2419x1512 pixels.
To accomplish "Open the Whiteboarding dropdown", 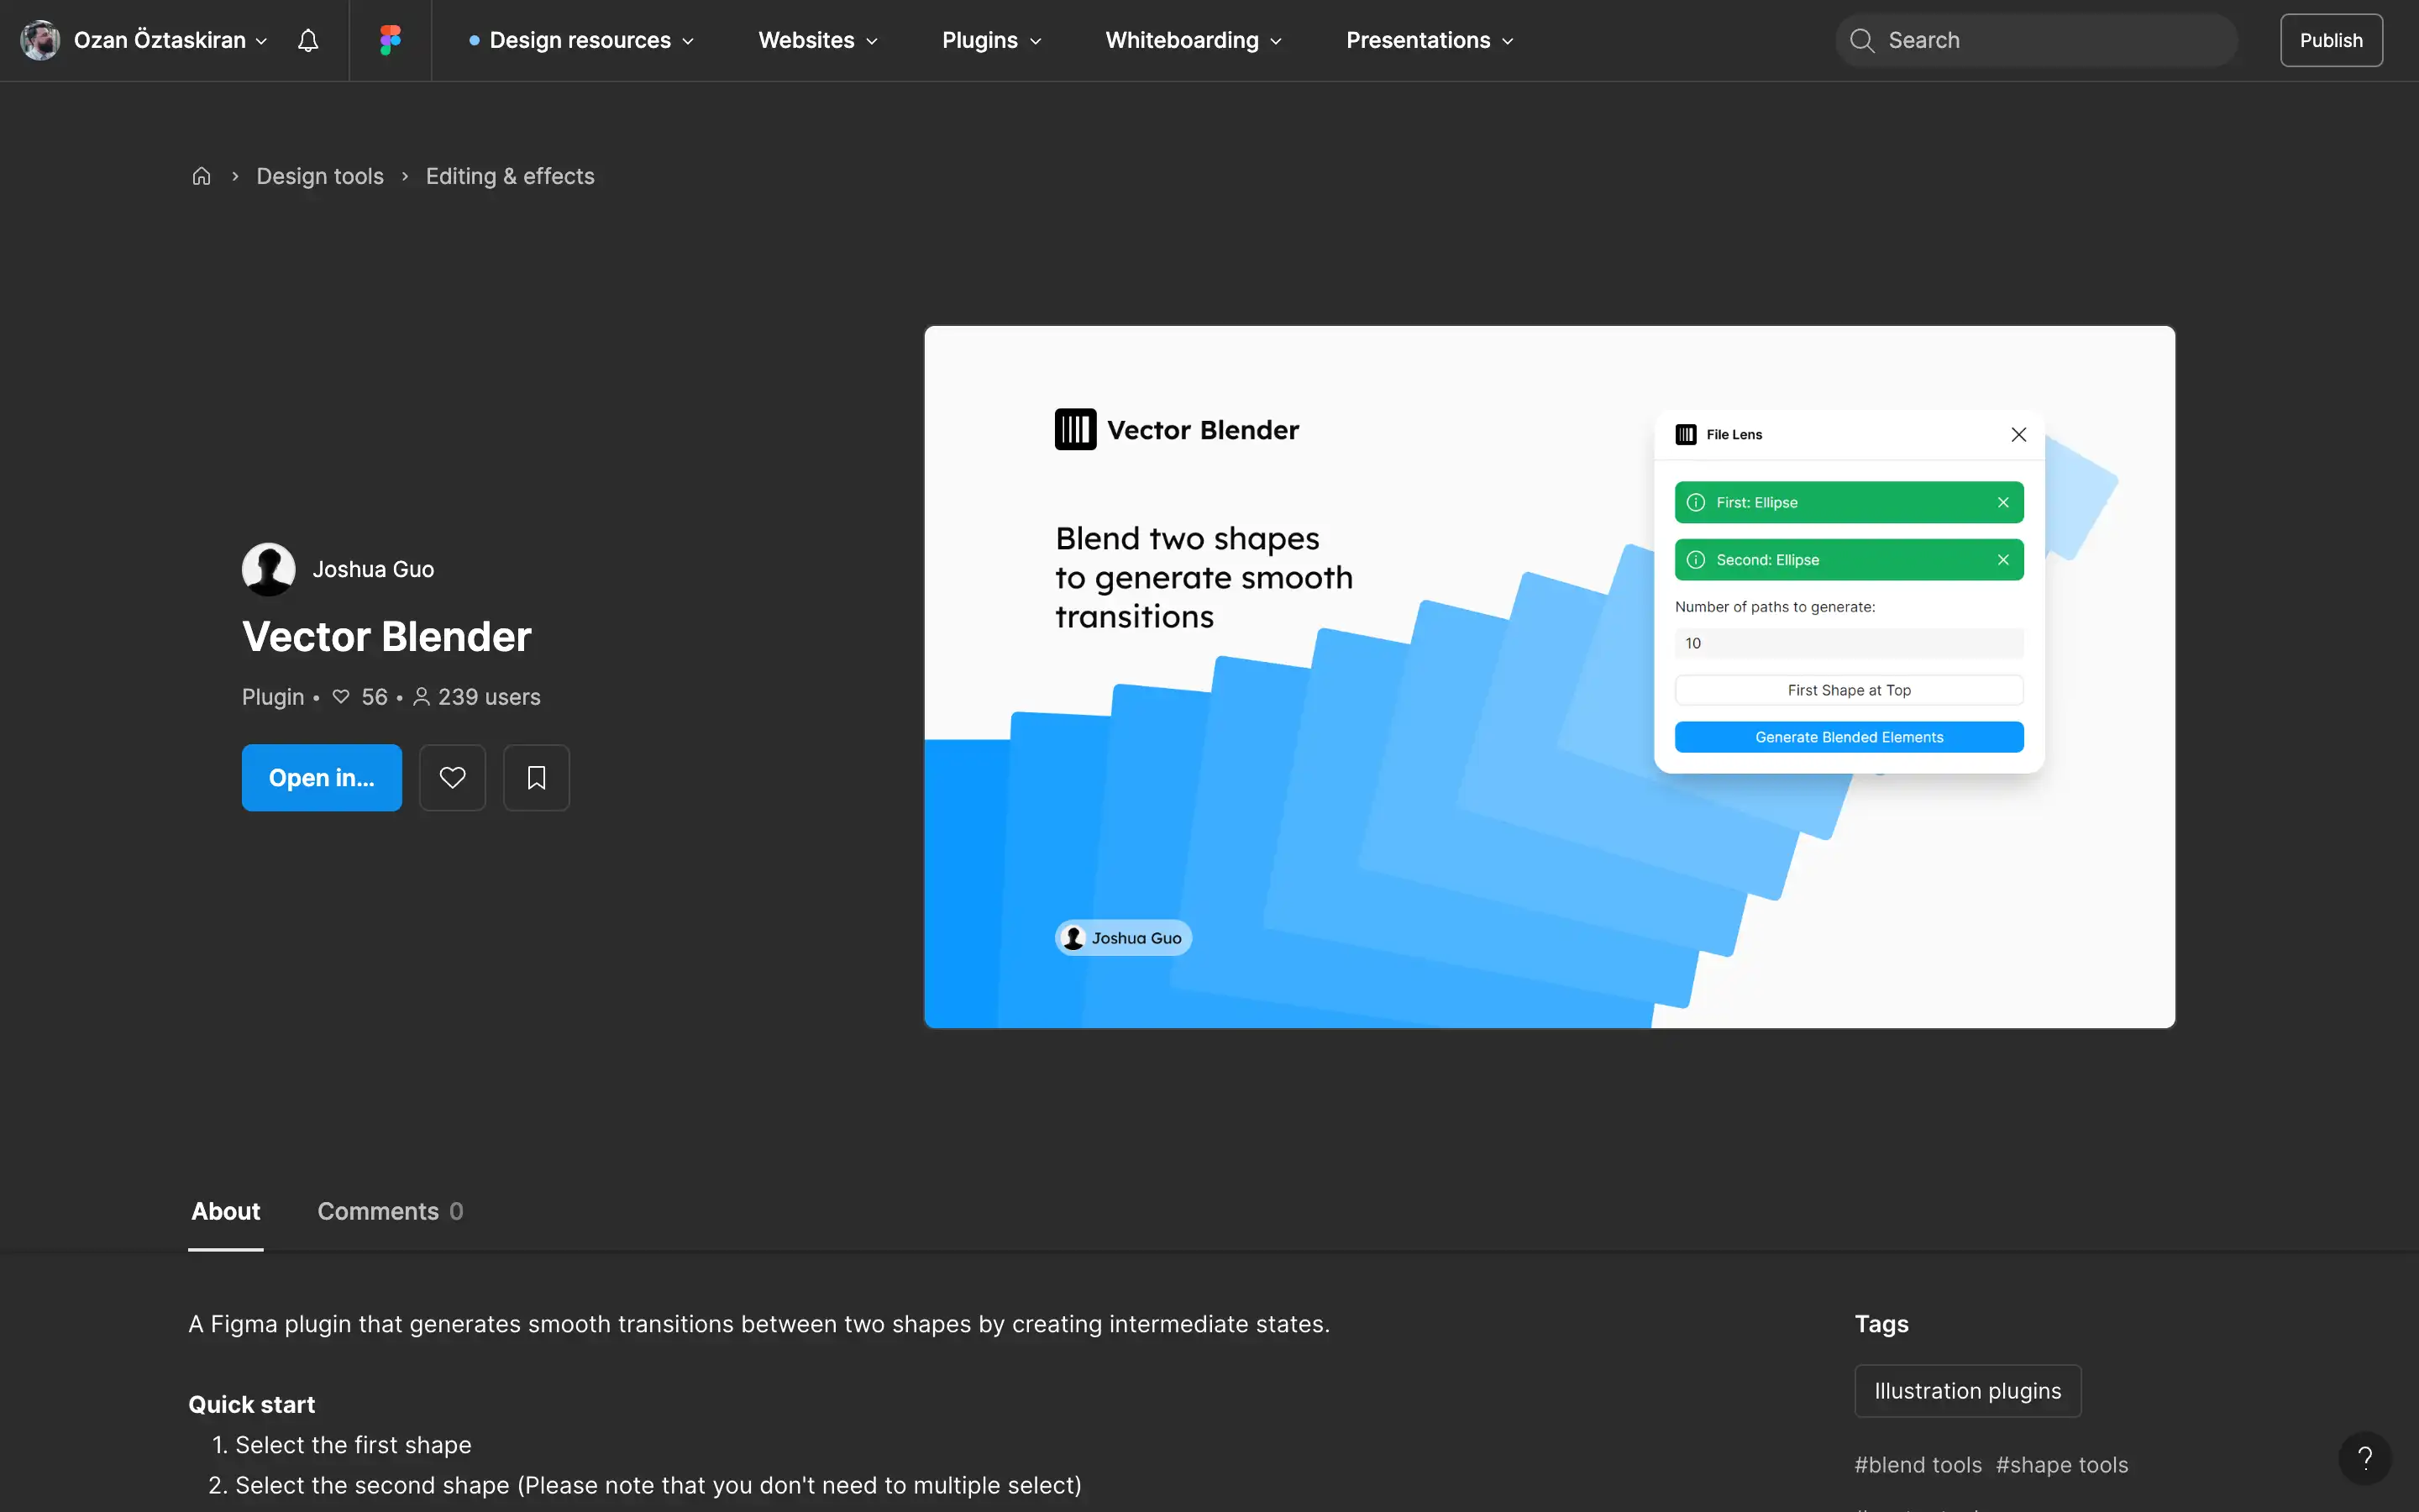I will click(x=1194, y=40).
